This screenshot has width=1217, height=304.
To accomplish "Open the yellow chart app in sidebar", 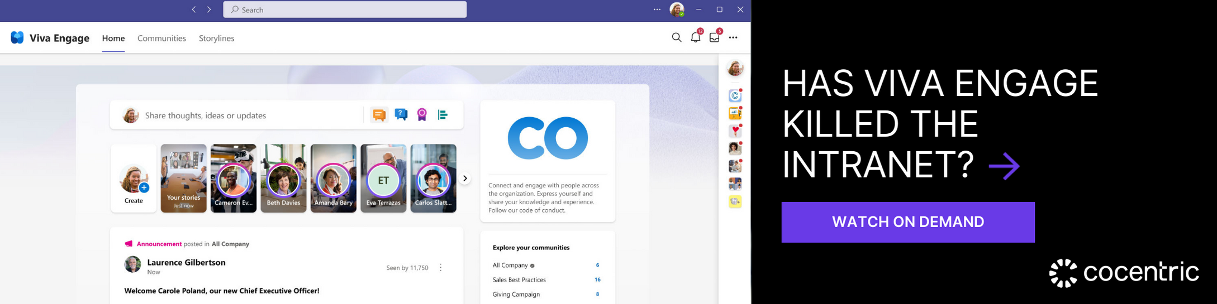I will 735,114.
